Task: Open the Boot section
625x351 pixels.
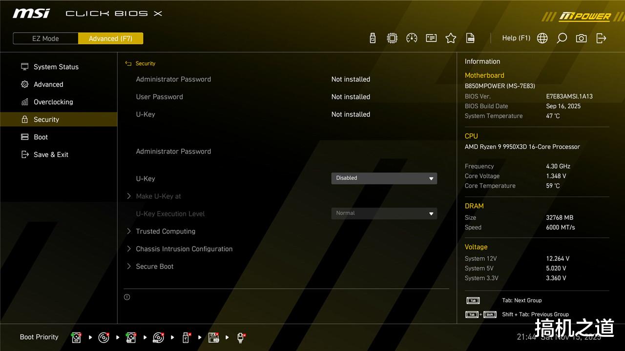Action: click(x=59, y=137)
